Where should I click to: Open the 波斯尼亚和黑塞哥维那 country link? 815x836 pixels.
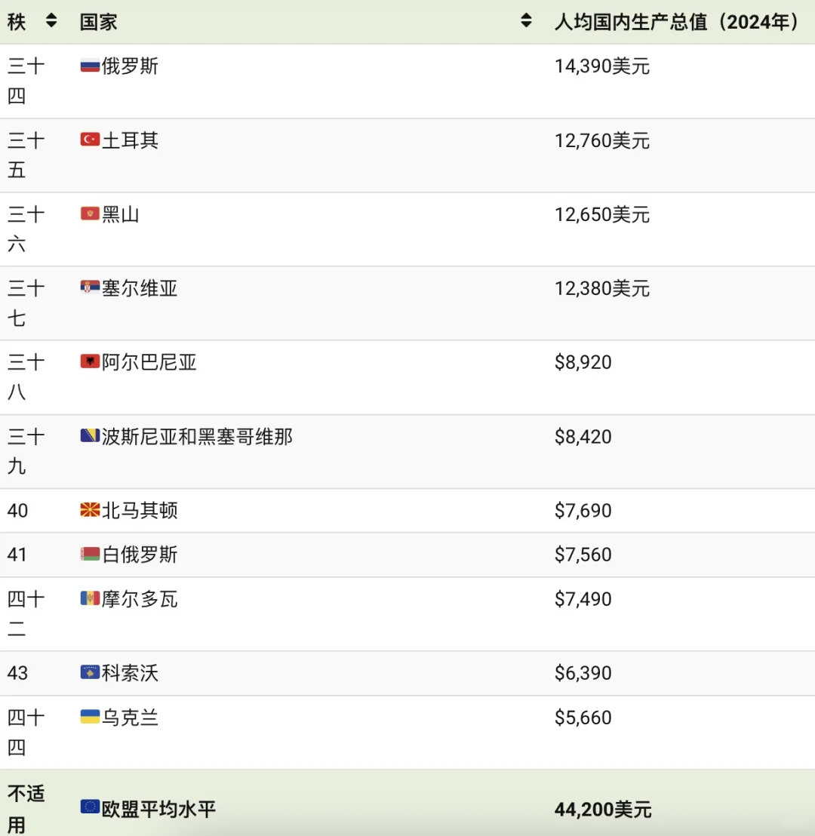pos(197,437)
